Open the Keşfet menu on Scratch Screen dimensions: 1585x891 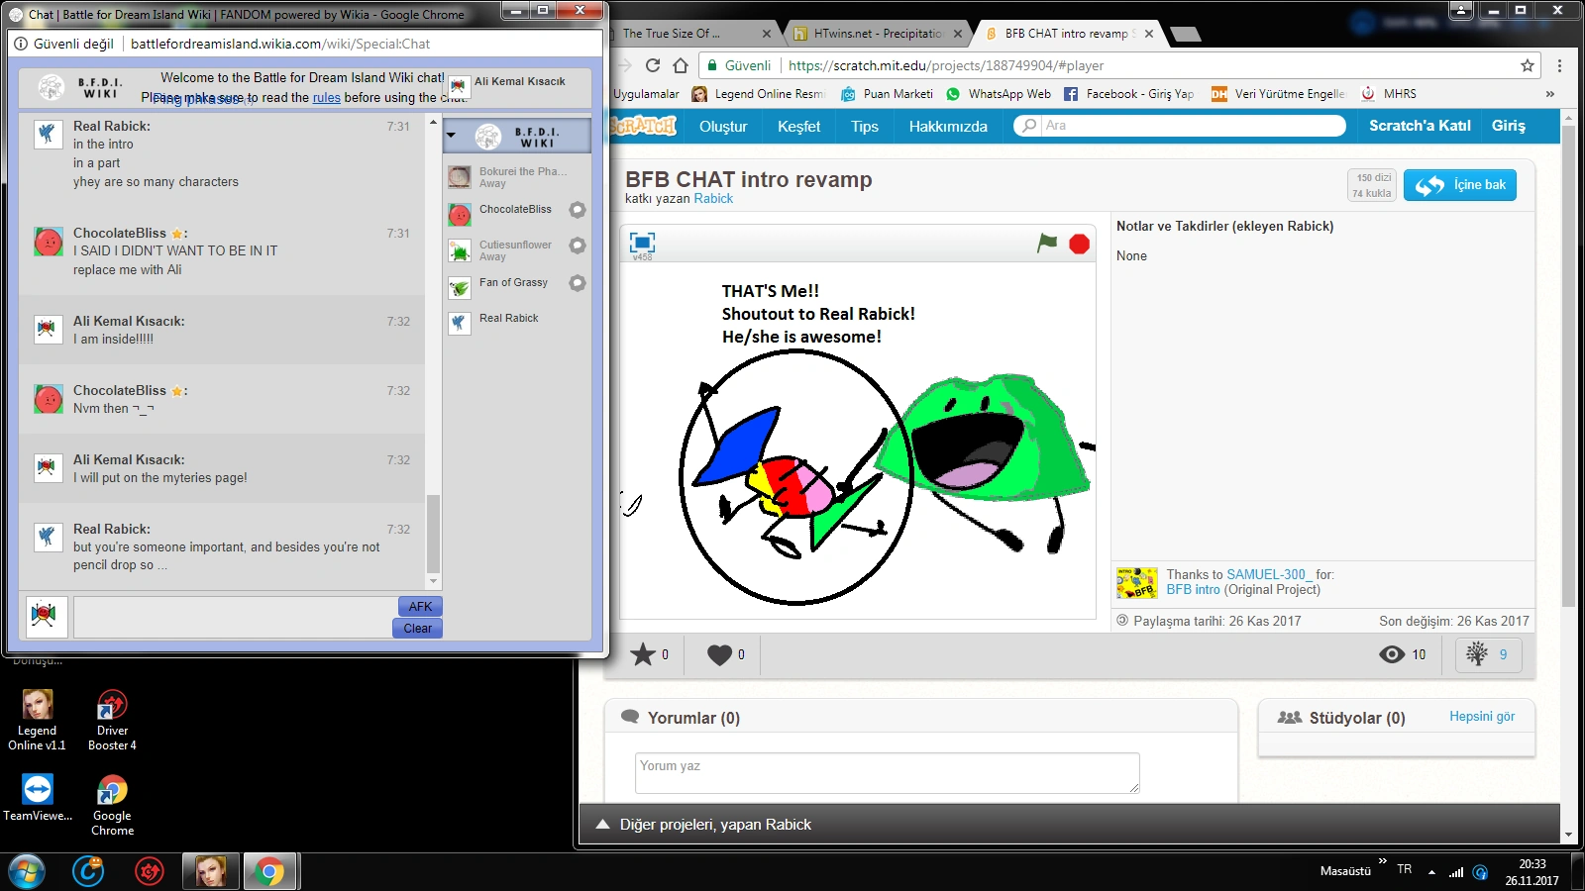798,126
